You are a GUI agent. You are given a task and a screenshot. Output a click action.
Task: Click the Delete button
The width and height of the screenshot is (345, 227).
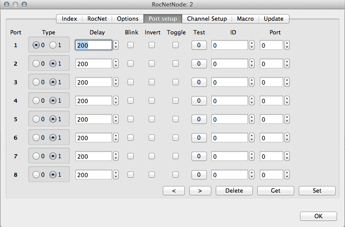pyautogui.click(x=234, y=190)
